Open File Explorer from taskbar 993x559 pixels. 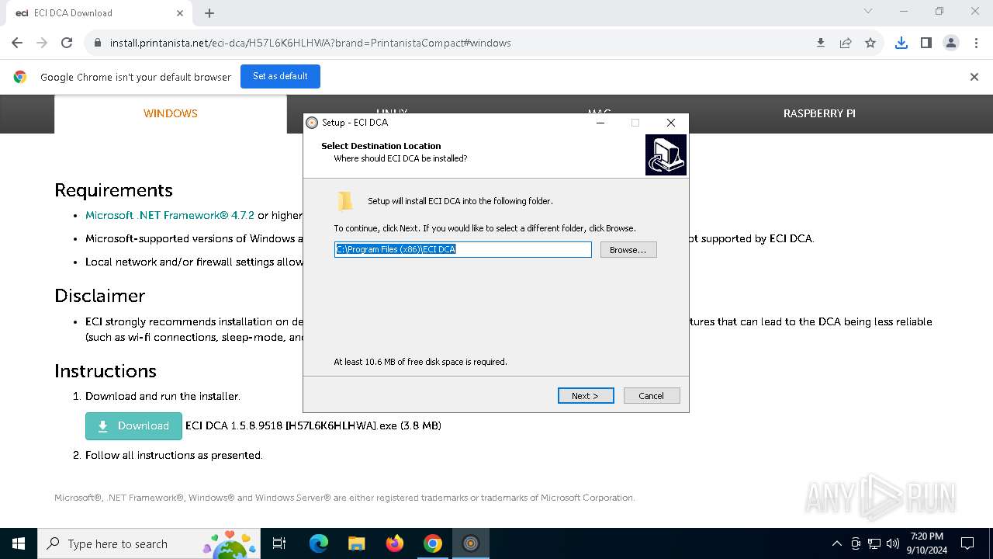click(x=356, y=543)
